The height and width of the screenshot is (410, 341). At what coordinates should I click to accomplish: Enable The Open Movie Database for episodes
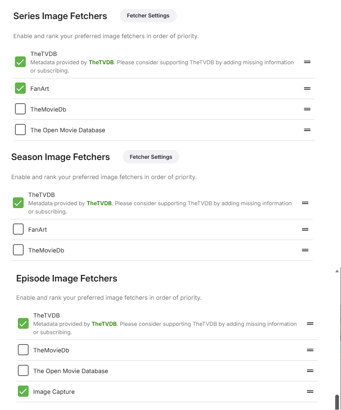click(23, 371)
